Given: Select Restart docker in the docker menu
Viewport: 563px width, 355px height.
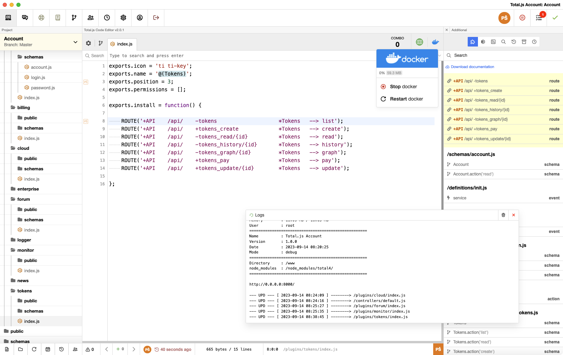Looking at the screenshot, I should (407, 99).
